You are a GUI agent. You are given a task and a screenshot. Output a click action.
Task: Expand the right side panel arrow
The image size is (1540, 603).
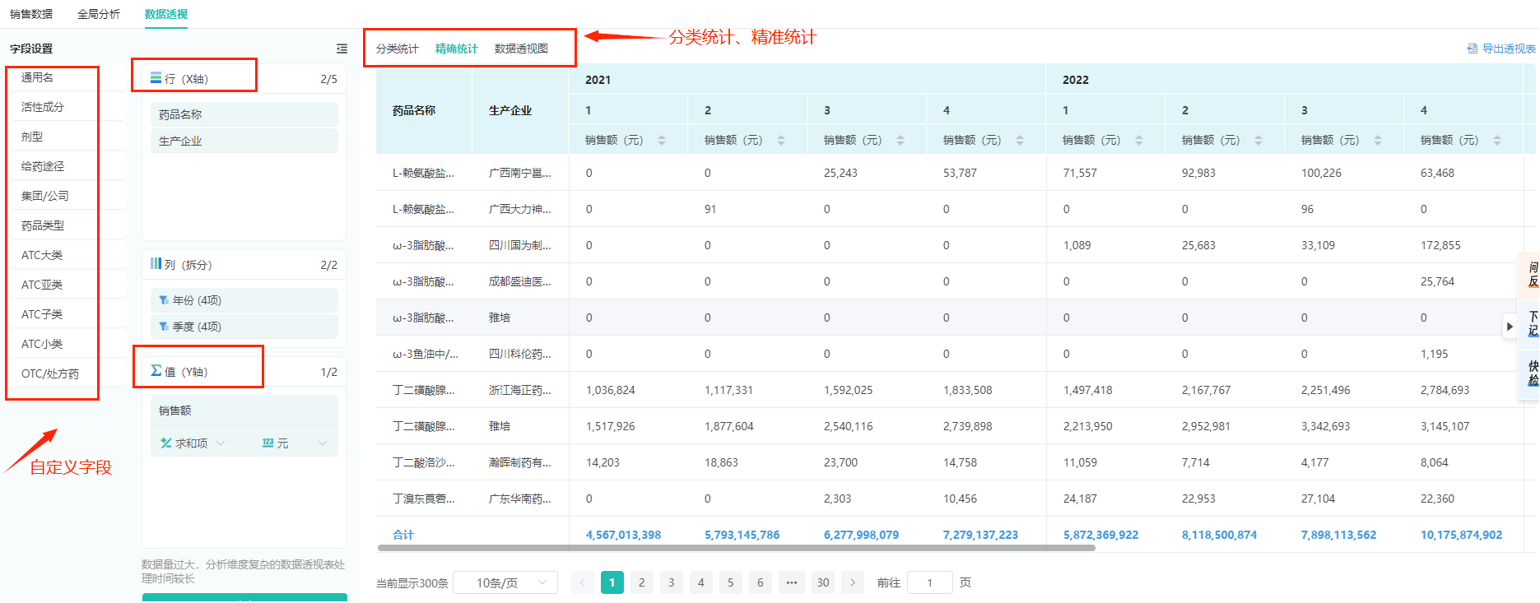click(x=1509, y=327)
